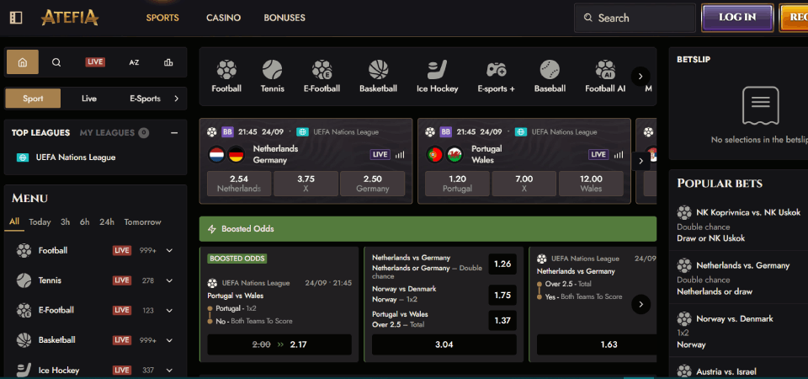Screen dimensions: 808x379
Task: Click BB badge on Portugal Wales card
Action: point(446,132)
